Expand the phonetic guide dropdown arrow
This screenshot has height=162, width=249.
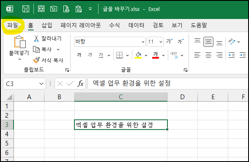(x=182, y=55)
